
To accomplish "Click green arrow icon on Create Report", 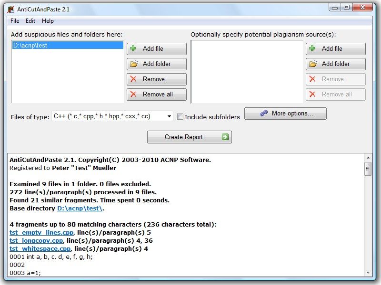I will [x=225, y=137].
